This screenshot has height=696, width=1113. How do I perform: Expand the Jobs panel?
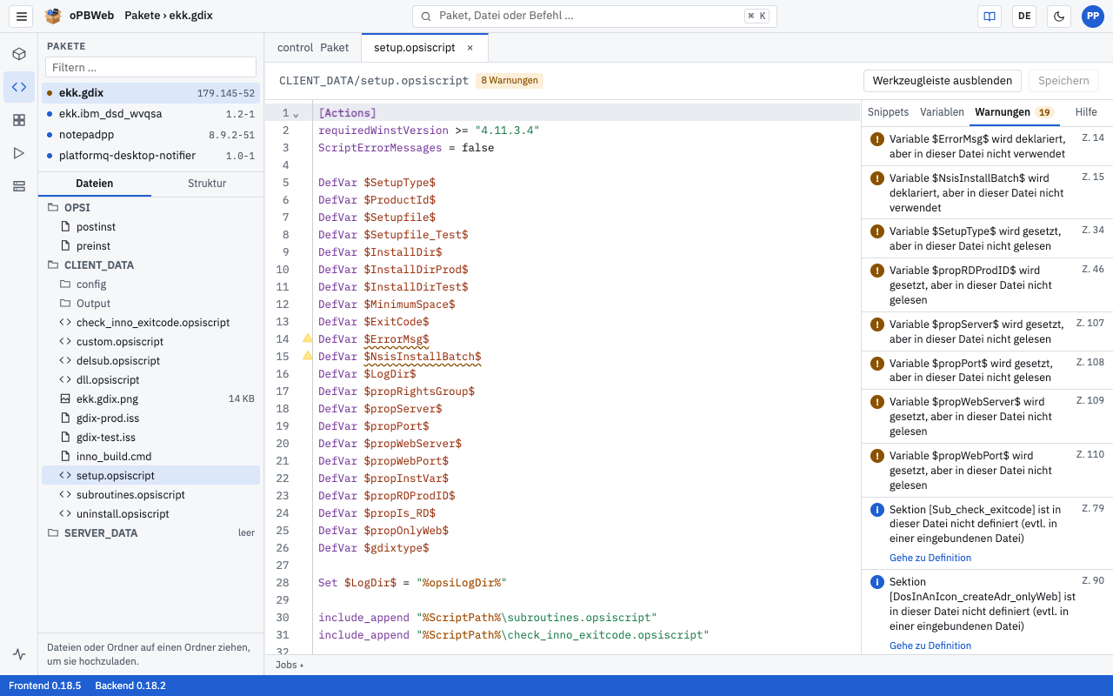[290, 665]
